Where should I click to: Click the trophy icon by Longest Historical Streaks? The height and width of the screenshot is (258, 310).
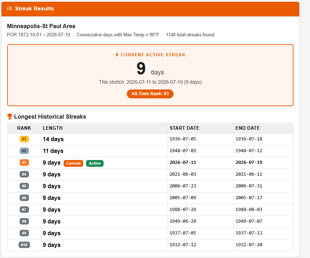[x=10, y=117]
